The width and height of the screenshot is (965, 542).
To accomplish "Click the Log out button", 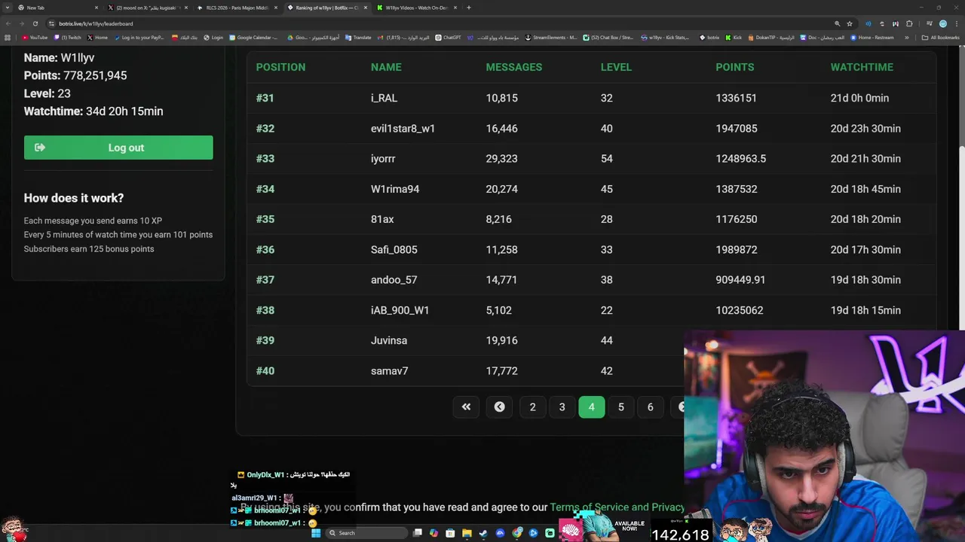I will 118,148.
